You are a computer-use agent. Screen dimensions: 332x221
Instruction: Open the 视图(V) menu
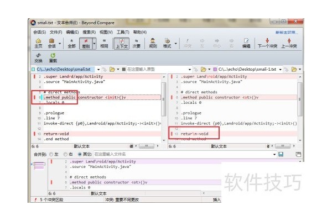(106, 32)
